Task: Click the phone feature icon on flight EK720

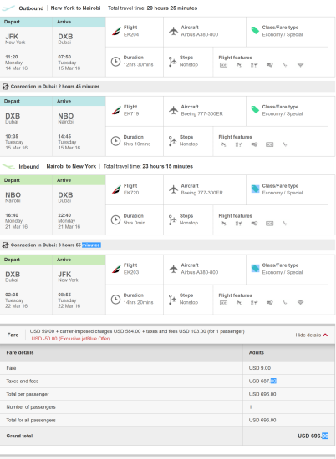Action: [x=285, y=224]
